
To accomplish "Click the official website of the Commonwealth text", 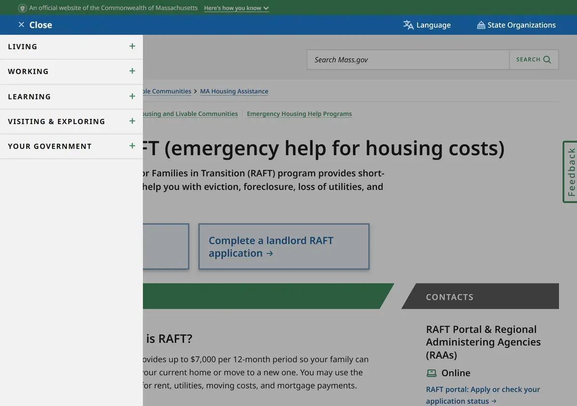I will (x=113, y=8).
